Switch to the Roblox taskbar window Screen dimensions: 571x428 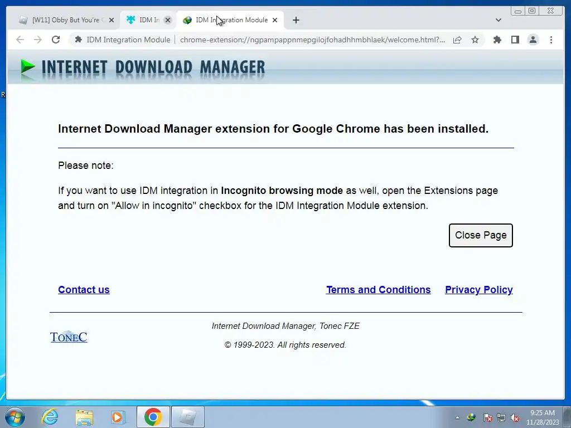coord(188,417)
